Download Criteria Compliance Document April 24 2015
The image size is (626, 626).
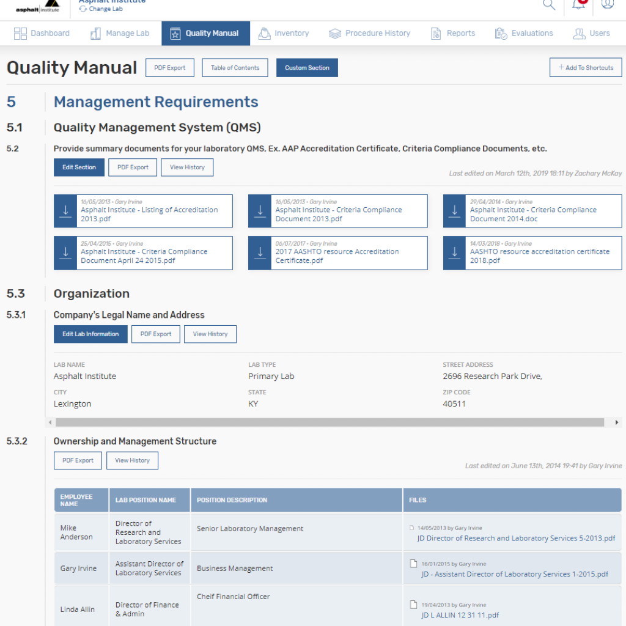click(65, 252)
